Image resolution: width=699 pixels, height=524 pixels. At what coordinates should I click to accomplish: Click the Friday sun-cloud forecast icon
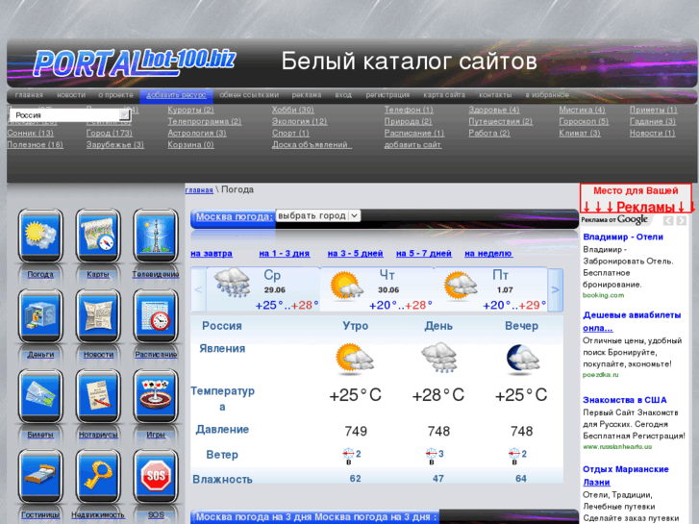coord(461,286)
